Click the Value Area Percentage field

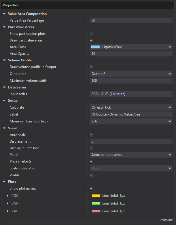pyautogui.click(x=131, y=20)
